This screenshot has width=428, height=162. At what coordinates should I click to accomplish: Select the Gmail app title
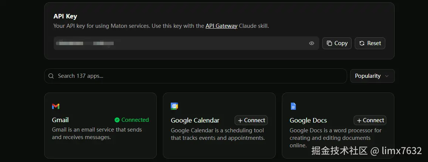click(x=60, y=120)
